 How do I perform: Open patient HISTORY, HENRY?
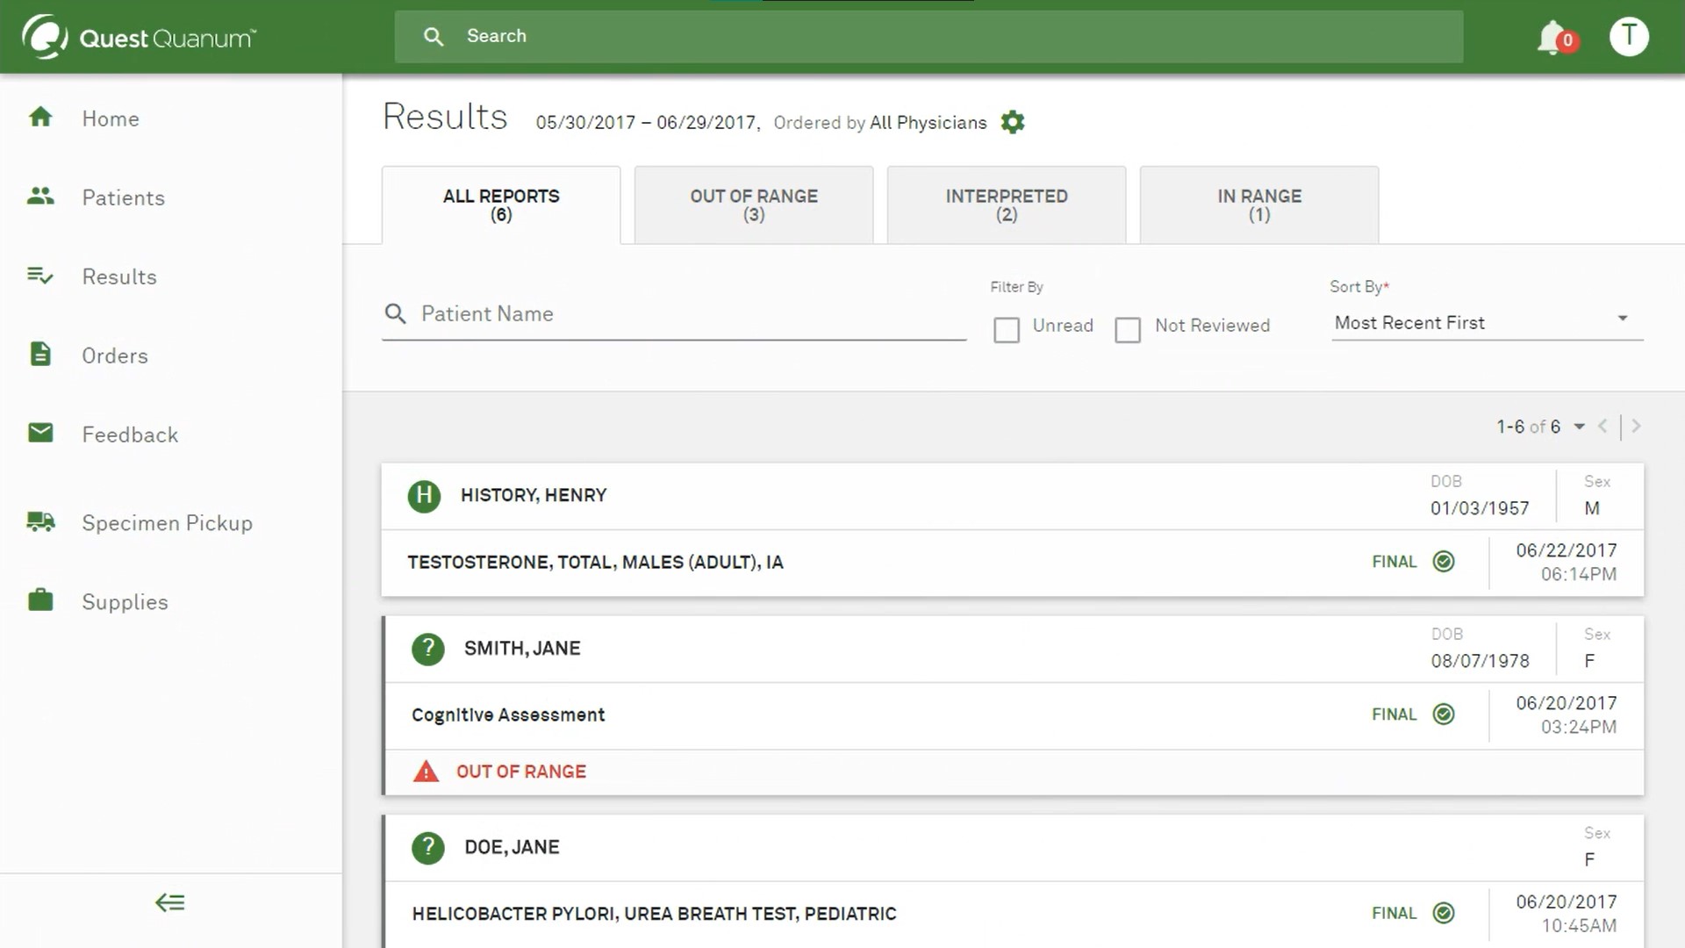point(534,495)
